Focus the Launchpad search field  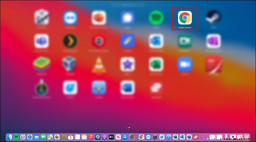(x=128, y=4)
